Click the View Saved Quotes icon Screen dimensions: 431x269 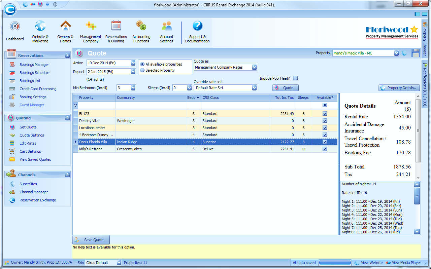pyautogui.click(x=12, y=159)
